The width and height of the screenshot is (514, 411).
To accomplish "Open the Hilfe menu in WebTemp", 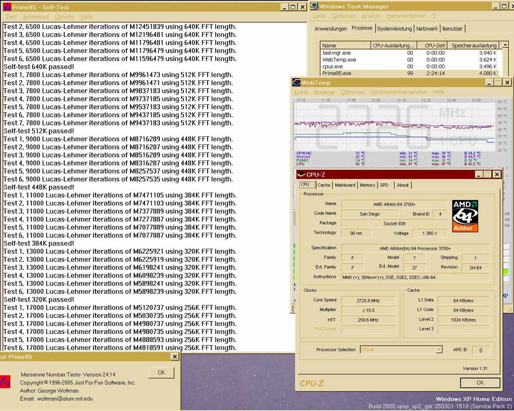I will (438, 92).
